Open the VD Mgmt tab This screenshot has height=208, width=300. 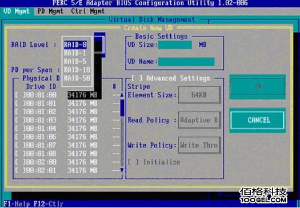coord(17,11)
